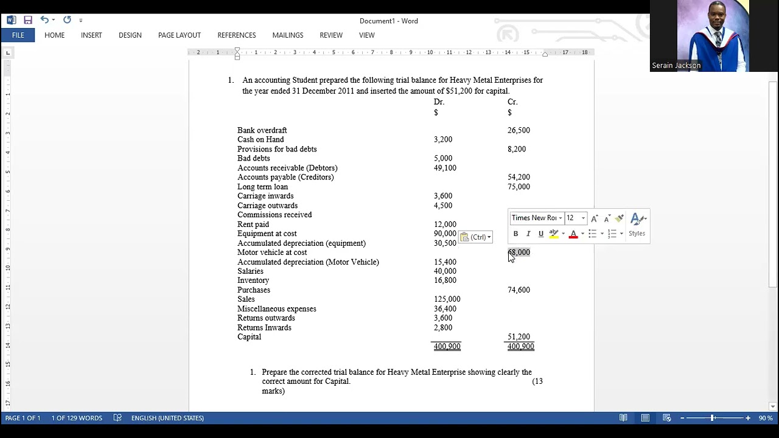
Task: Click the Bank overdraft row label
Action: pos(262,130)
